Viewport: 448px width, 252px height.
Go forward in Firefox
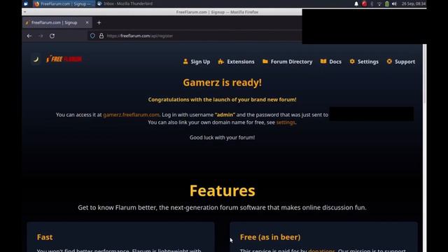[x=41, y=36]
